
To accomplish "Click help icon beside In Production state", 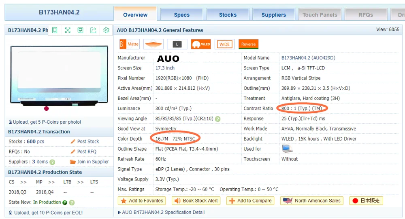I will [72, 202].
